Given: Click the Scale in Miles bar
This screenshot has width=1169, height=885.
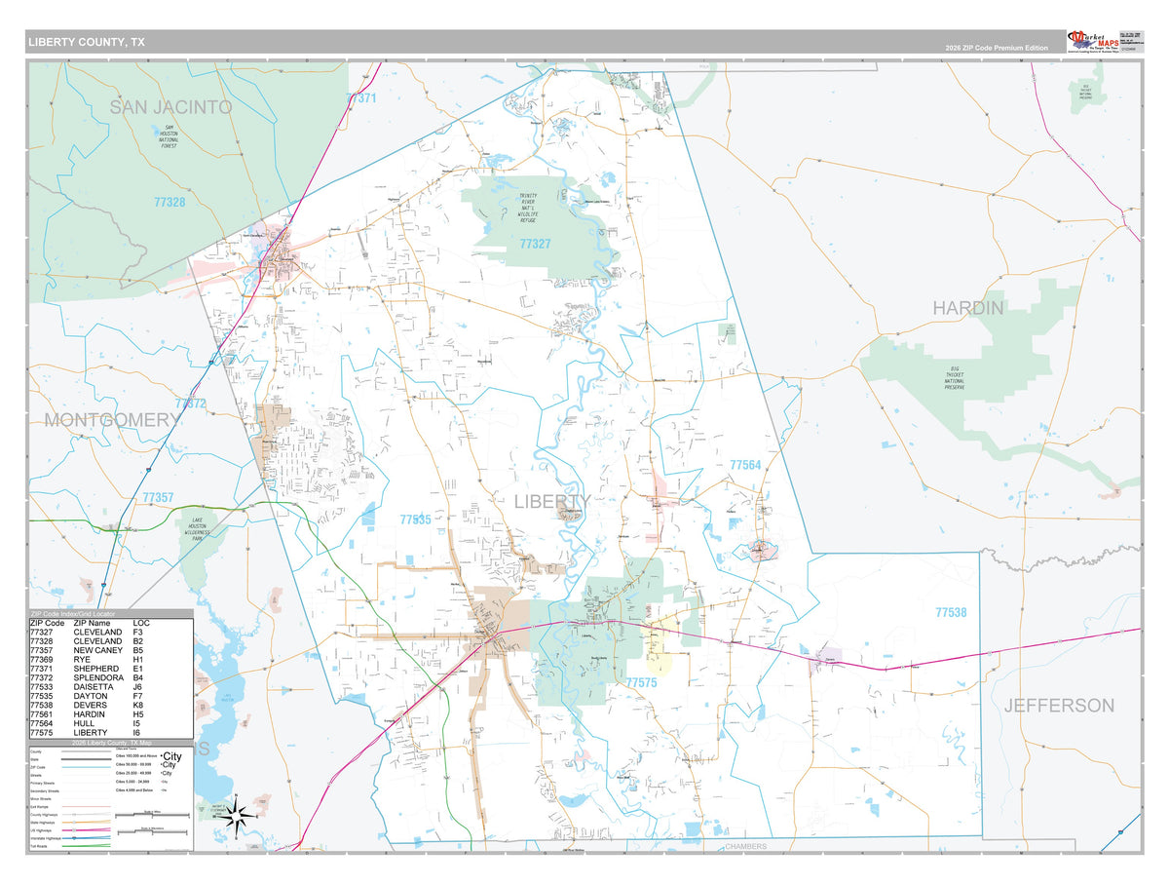Looking at the screenshot, I should pos(152,815).
